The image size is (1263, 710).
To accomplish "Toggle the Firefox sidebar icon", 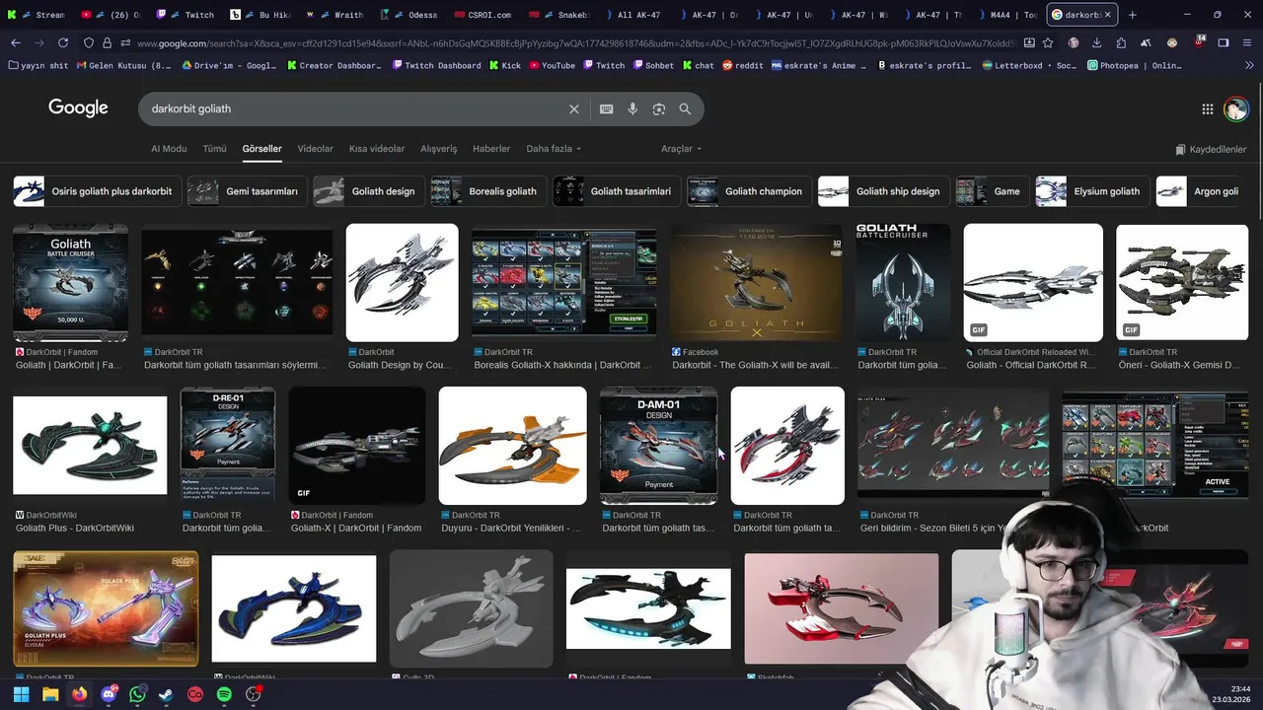I will click(1224, 43).
